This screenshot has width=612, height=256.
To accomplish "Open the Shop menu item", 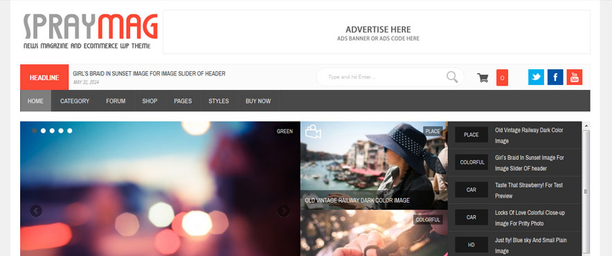I will pyautogui.click(x=150, y=101).
